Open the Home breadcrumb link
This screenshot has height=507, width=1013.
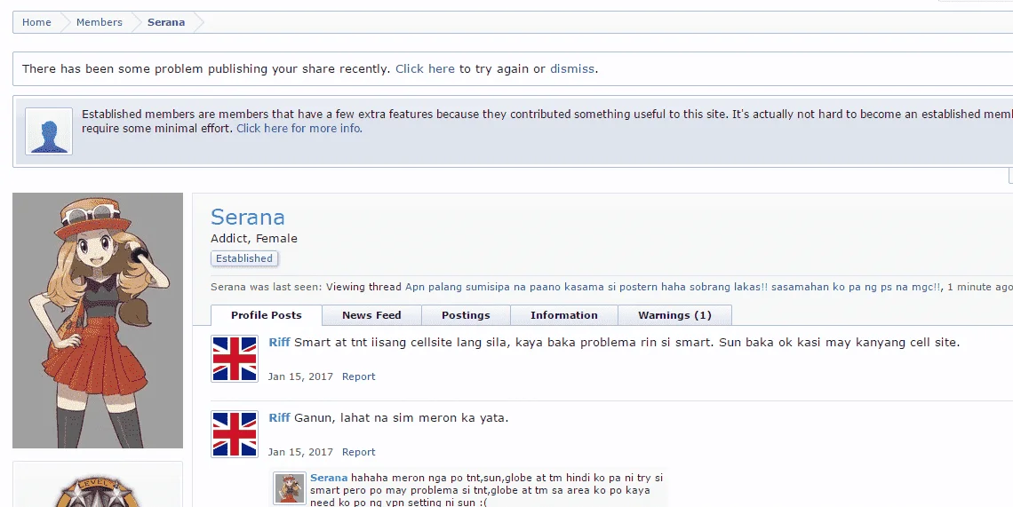pos(36,22)
